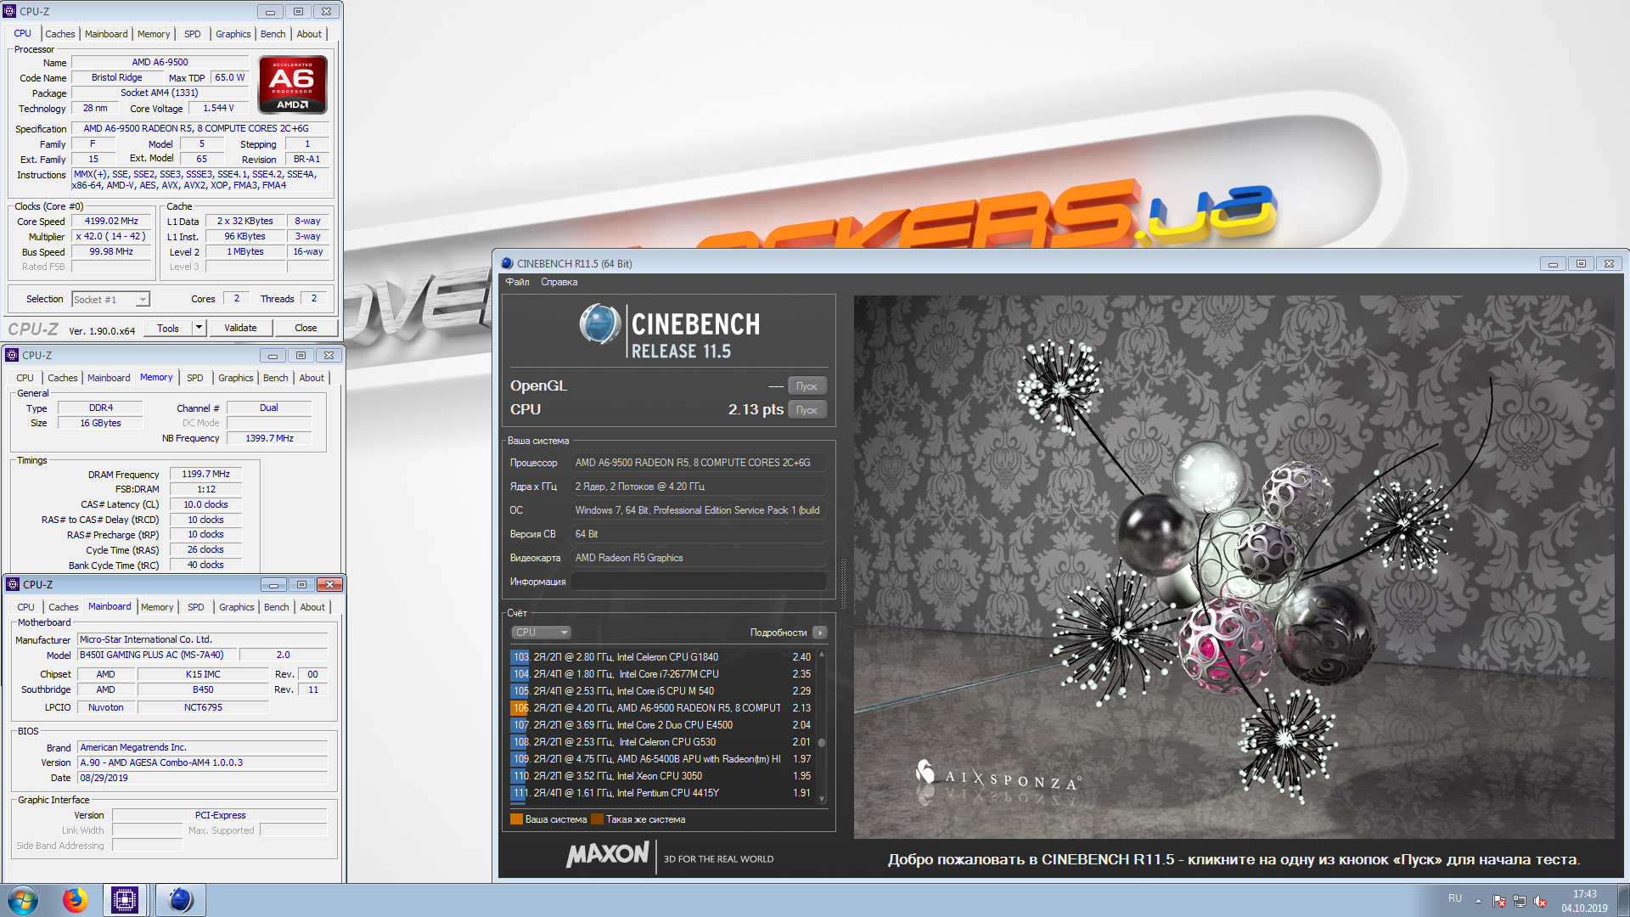This screenshot has height=917, width=1630.
Task: Open the Справка menu in Cinebench
Action: tap(559, 282)
